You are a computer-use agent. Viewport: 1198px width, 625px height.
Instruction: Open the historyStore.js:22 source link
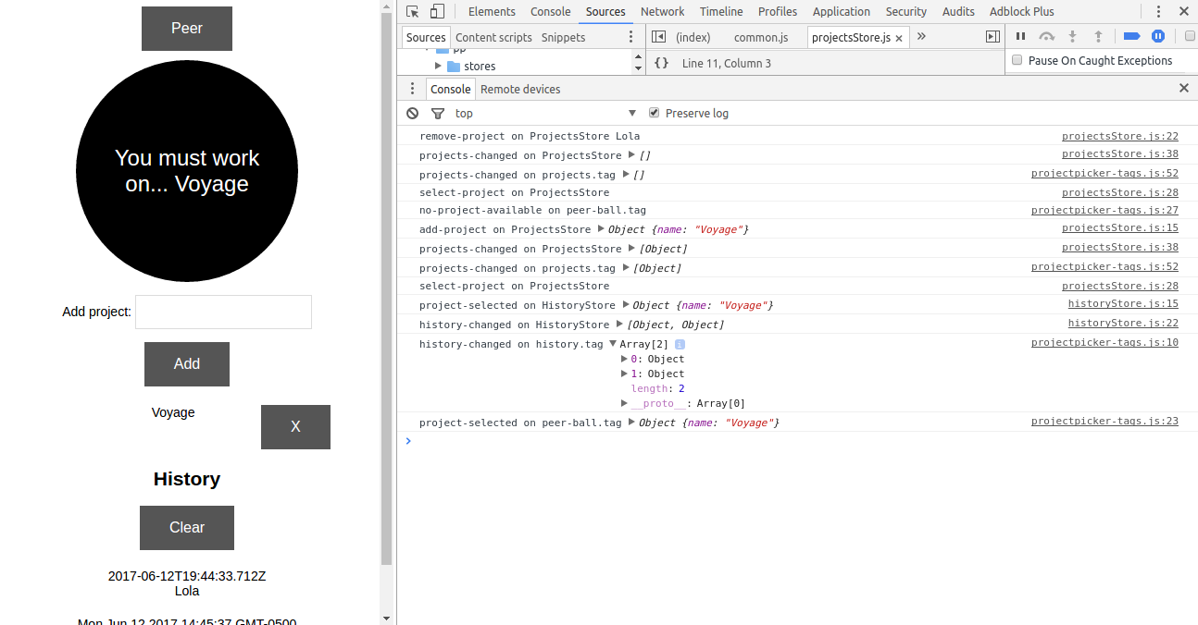tap(1122, 324)
